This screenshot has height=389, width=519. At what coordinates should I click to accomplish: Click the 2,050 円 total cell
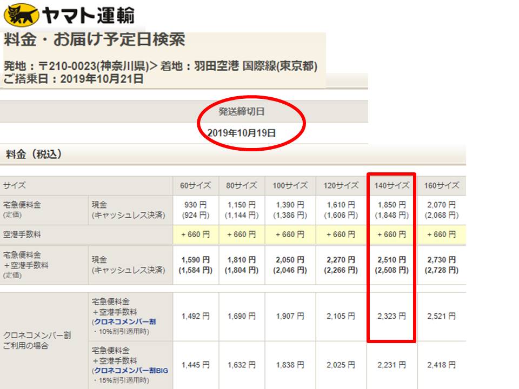(290, 265)
